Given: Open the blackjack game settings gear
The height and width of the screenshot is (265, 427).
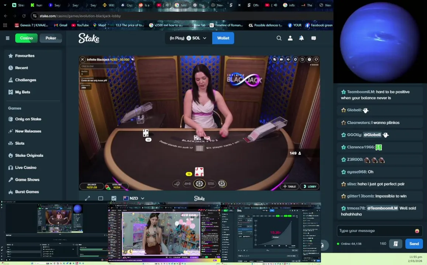Looking at the screenshot, I should click(x=295, y=60).
